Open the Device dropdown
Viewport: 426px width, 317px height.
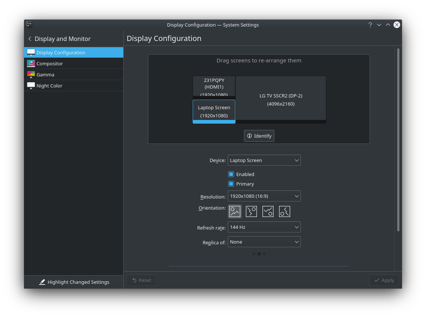click(x=264, y=160)
